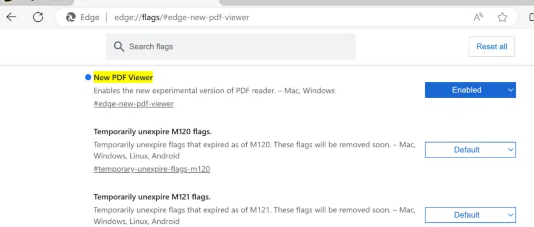The width and height of the screenshot is (534, 227).
Task: Expand the Default dropdown for M121 flags
Action: tap(470, 215)
